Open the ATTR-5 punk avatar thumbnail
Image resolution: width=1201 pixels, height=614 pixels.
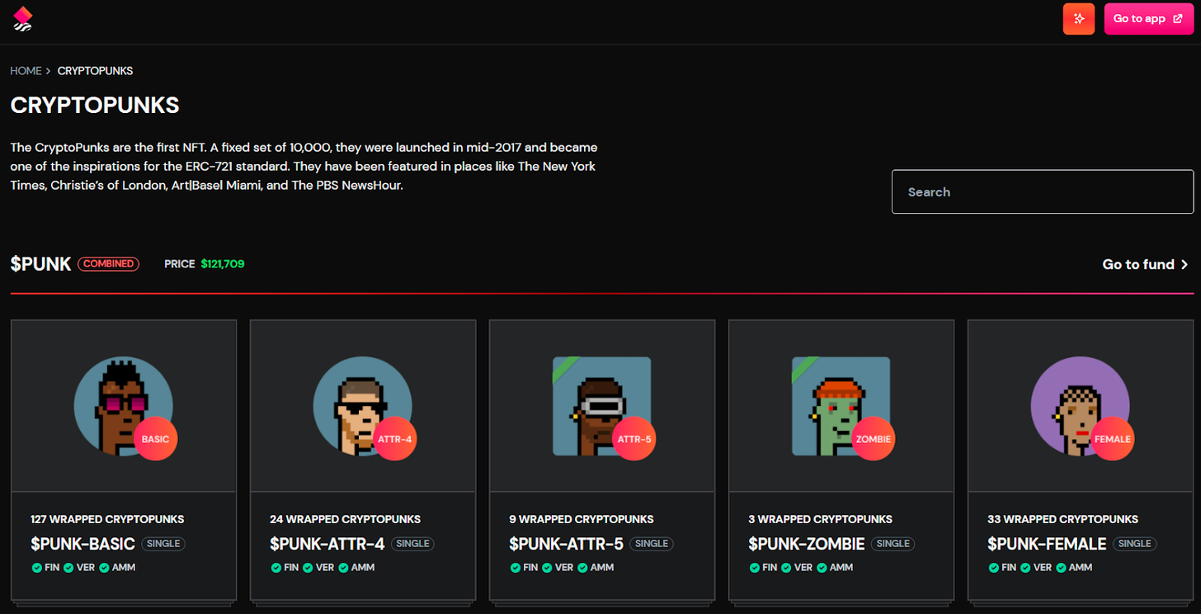click(x=602, y=406)
